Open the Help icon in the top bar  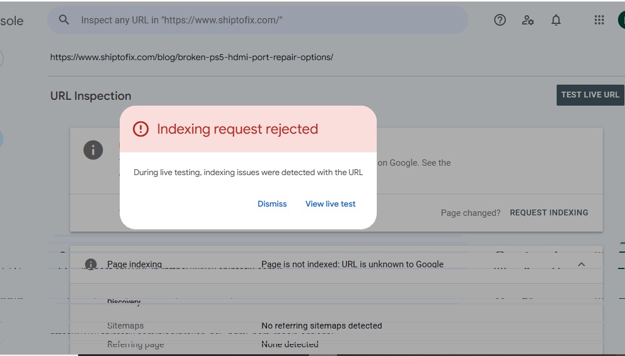point(499,20)
